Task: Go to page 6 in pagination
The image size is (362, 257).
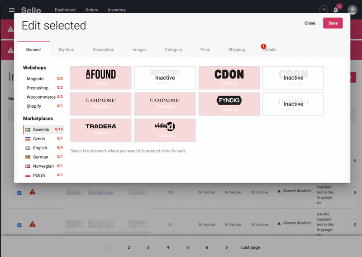Action: click(x=207, y=248)
